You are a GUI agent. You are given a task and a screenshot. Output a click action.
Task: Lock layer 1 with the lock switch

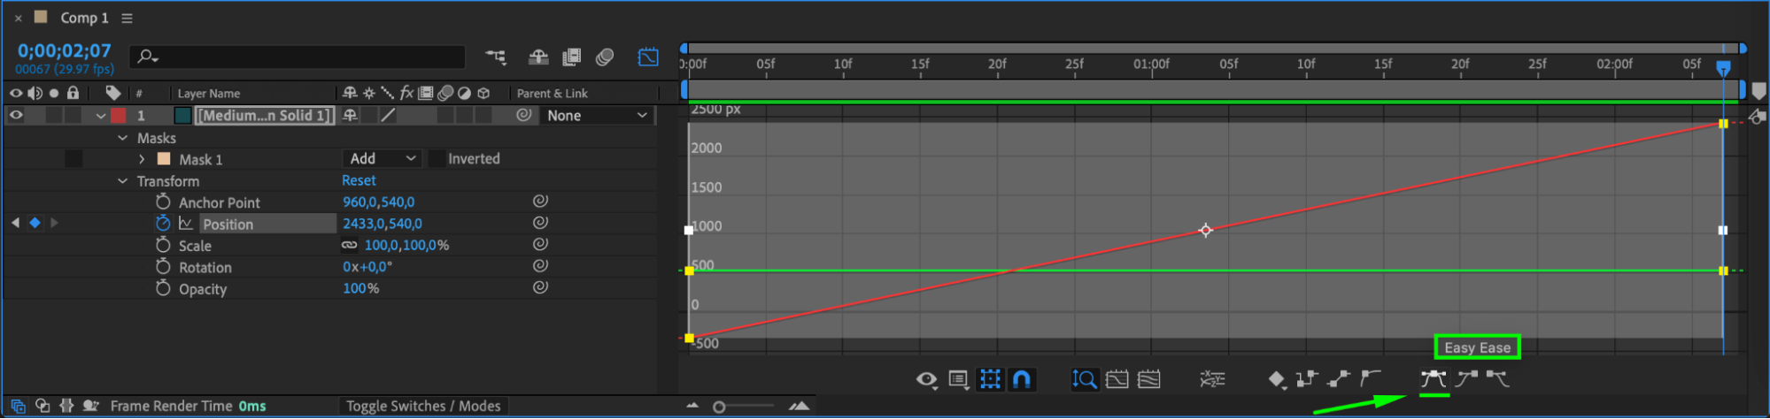point(73,115)
